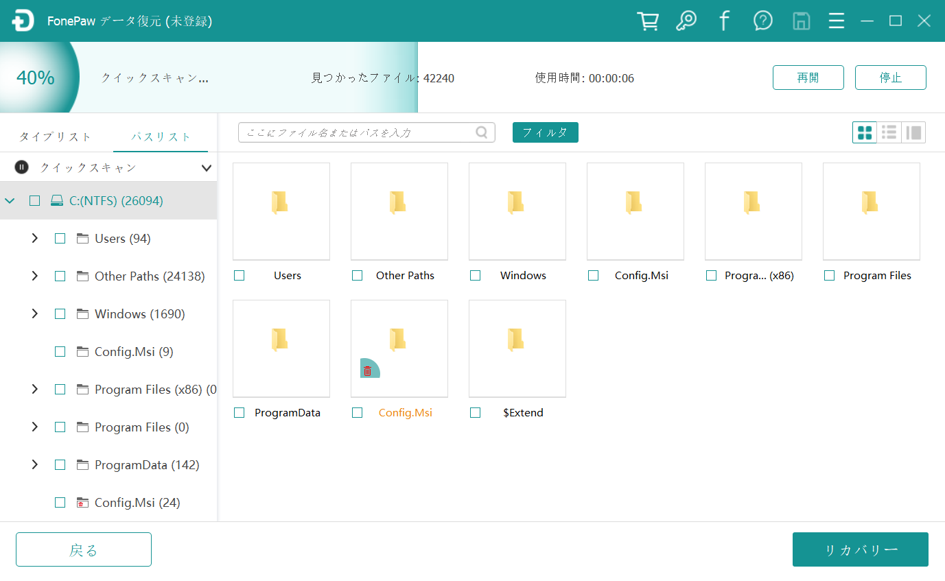This screenshot has height=581, width=945.
Task: Check the ProgramData (142) tree checkbox
Action: click(60, 465)
